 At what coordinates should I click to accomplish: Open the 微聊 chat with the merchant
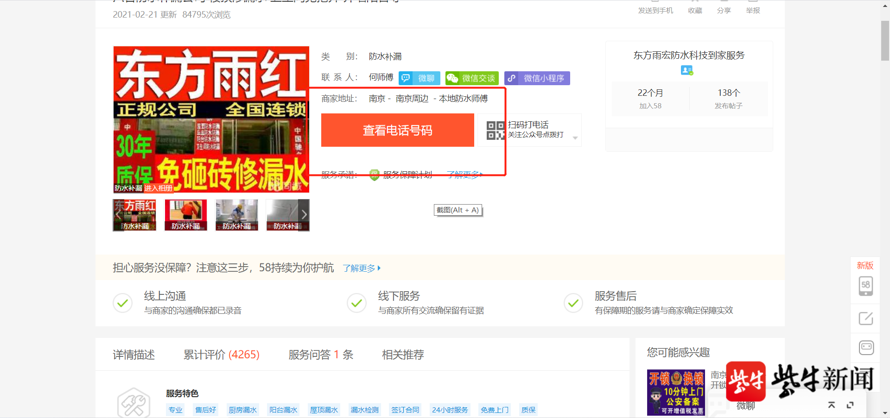(419, 78)
